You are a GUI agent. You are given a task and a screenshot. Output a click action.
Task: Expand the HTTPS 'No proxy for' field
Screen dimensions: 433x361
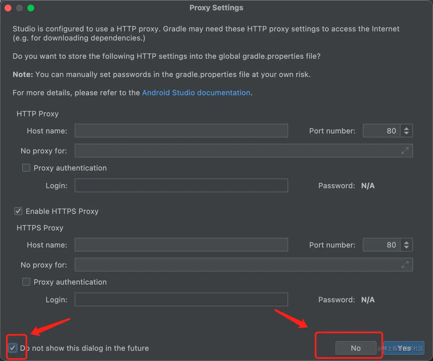(x=405, y=265)
